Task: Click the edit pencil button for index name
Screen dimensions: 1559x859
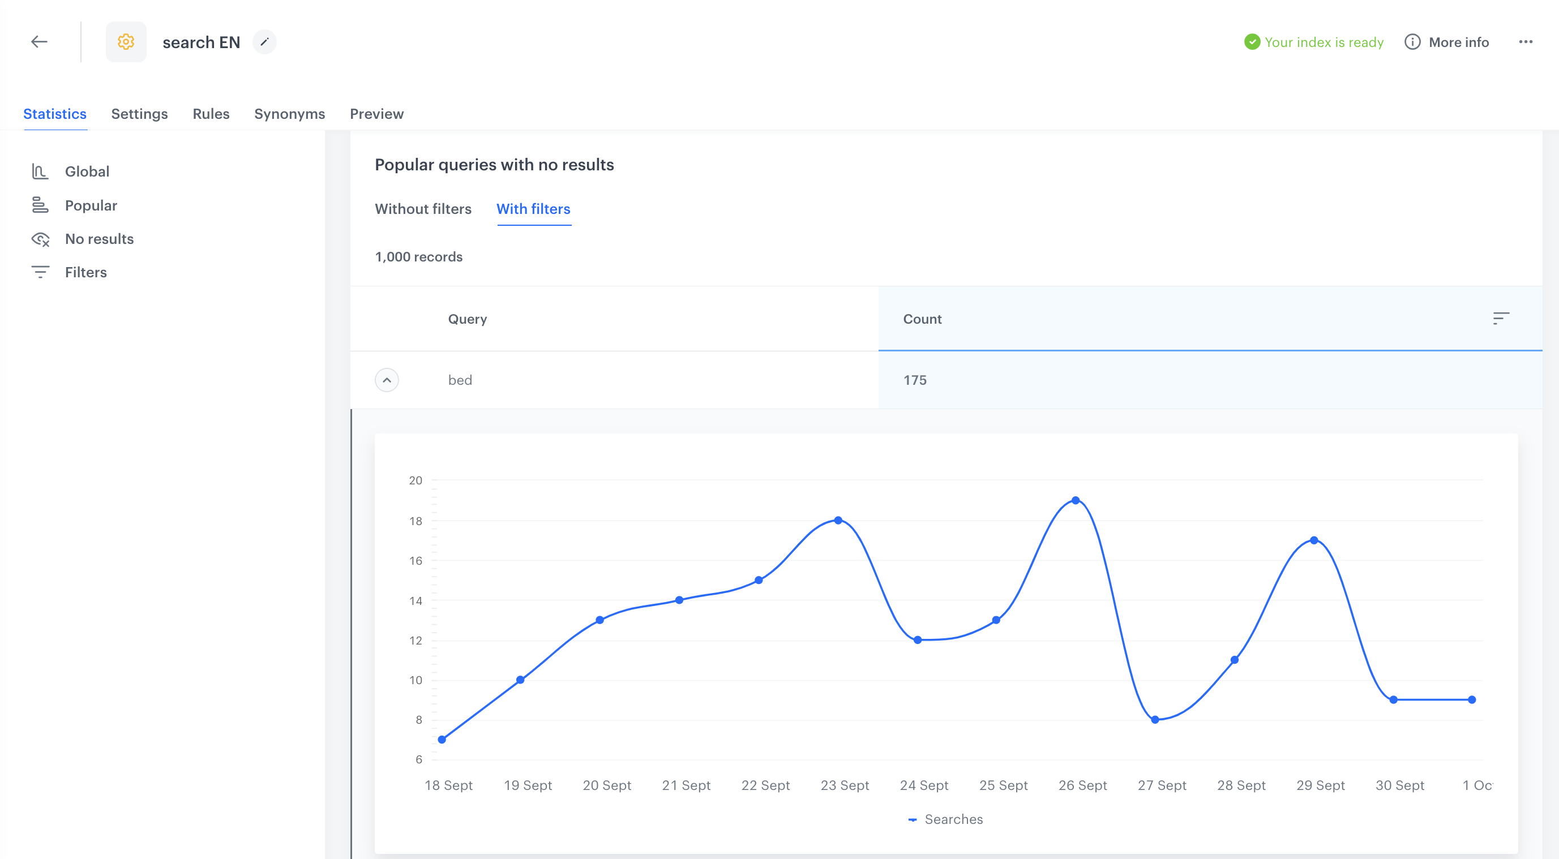Action: coord(264,41)
